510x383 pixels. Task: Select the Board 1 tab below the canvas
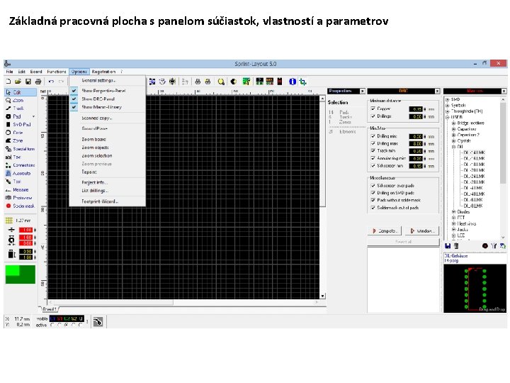point(50,309)
